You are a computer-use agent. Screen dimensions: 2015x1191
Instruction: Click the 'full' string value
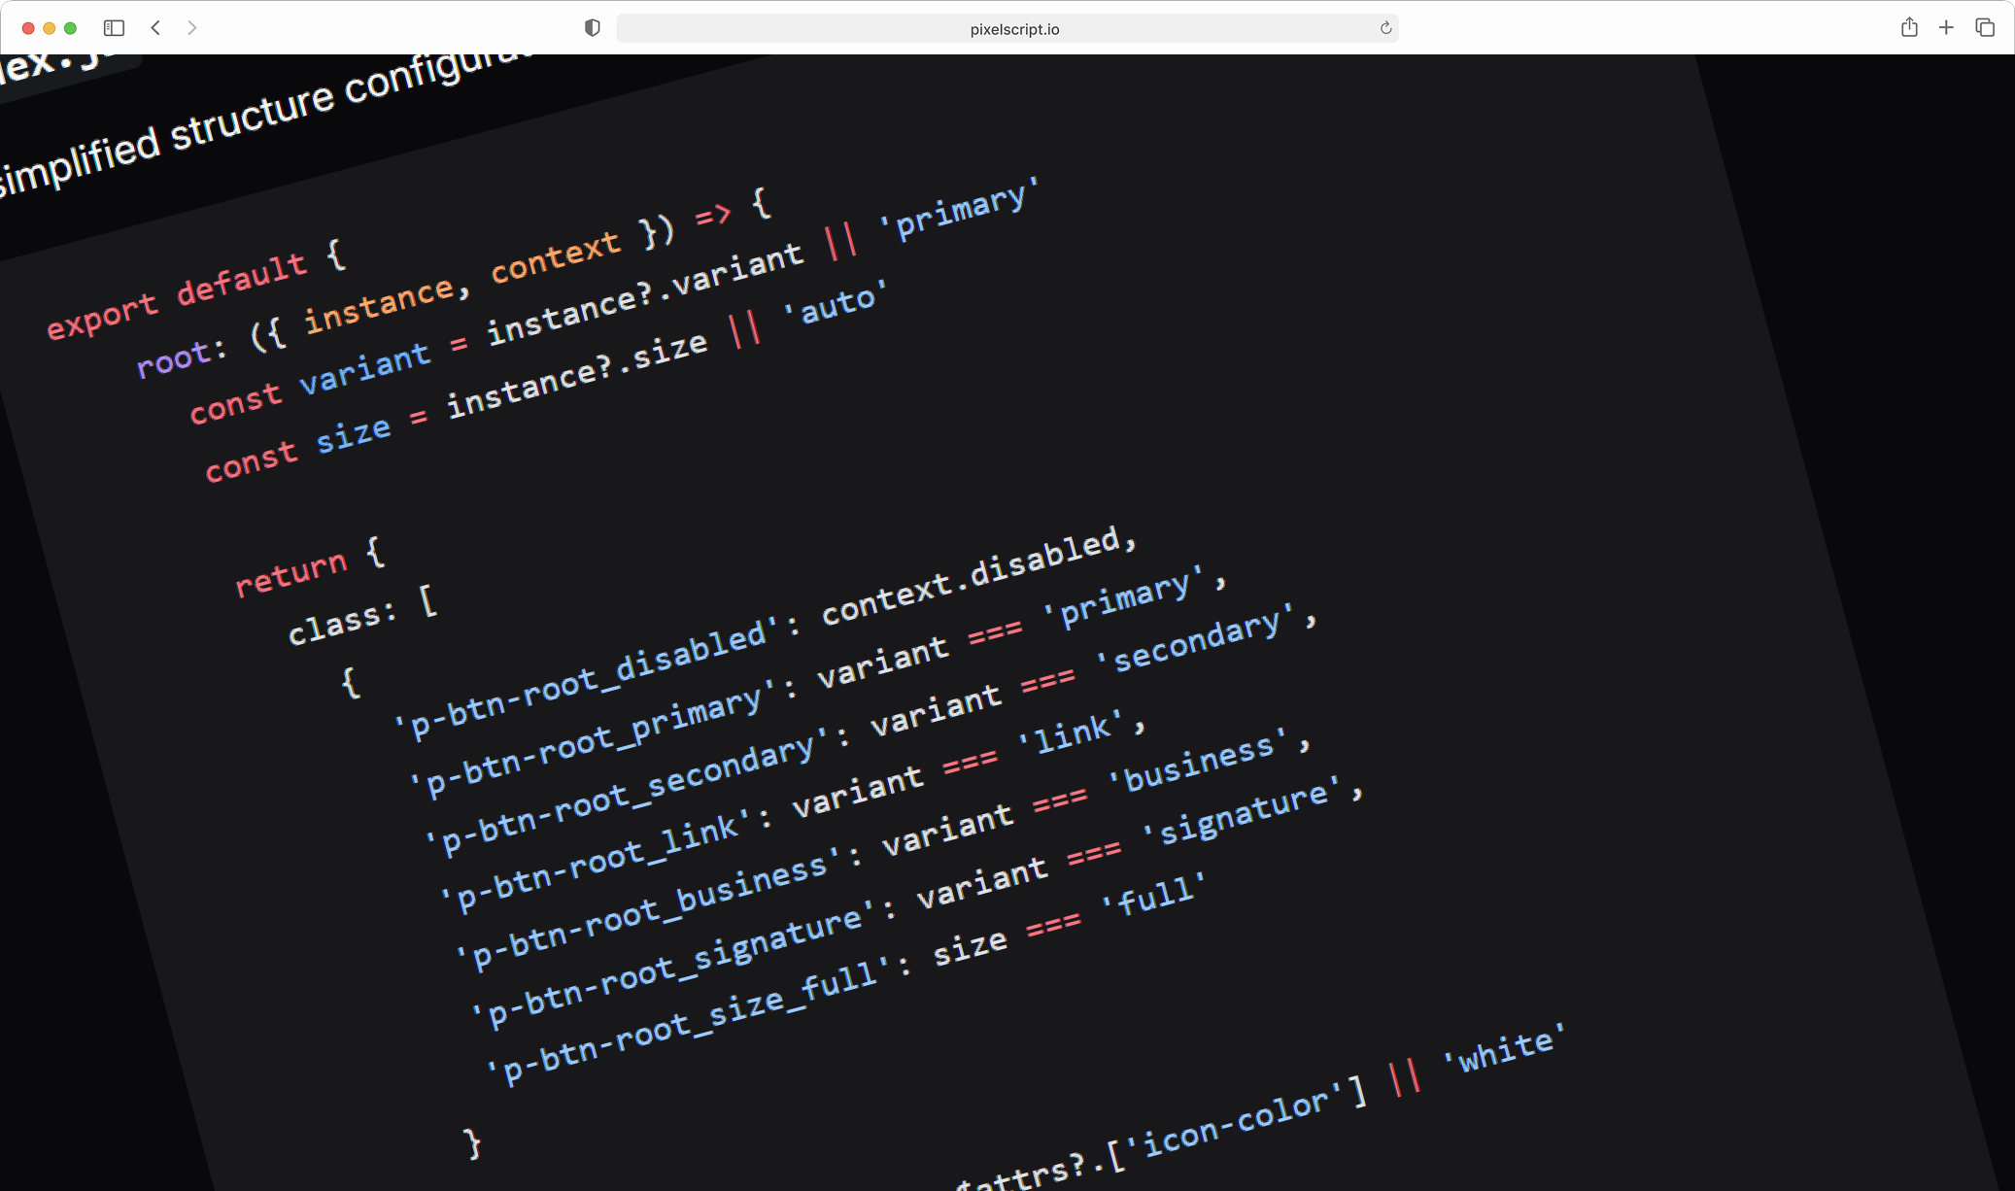point(1155,895)
